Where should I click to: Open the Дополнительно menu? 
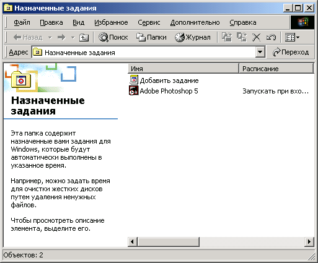coord(195,22)
